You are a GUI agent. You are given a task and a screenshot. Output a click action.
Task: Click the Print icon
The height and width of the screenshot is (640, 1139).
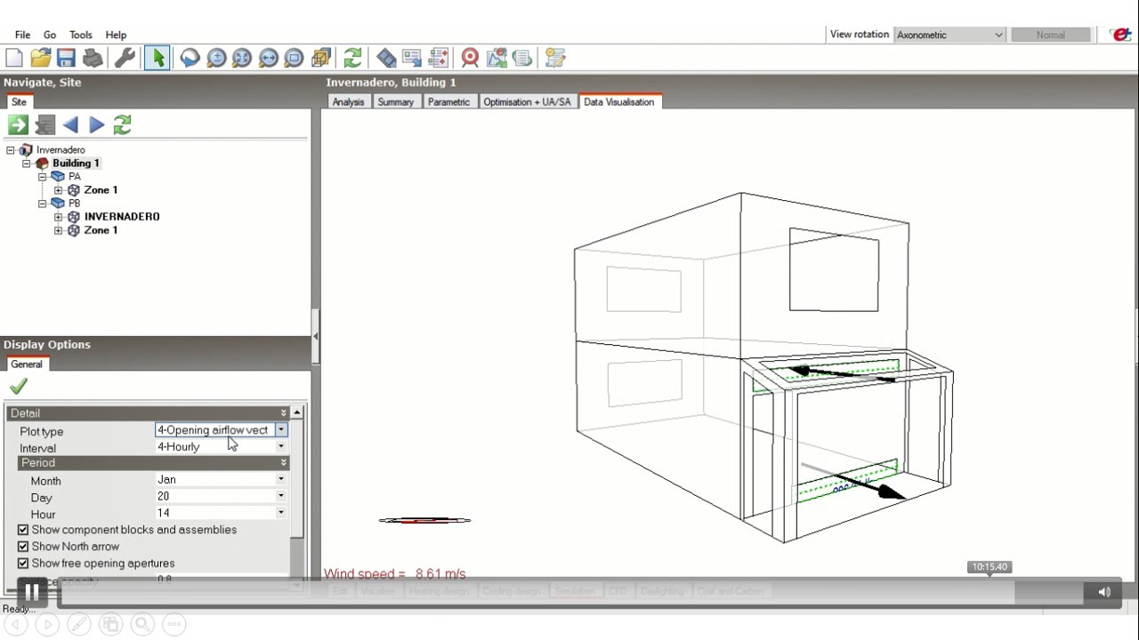coord(93,59)
